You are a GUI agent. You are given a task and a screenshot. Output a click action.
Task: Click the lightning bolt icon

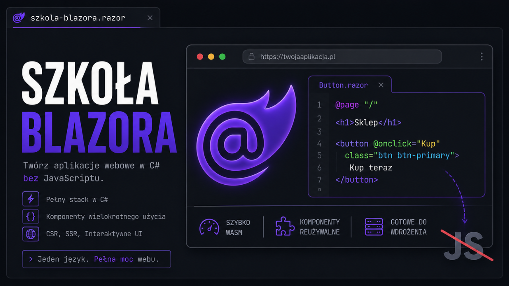pos(31,199)
